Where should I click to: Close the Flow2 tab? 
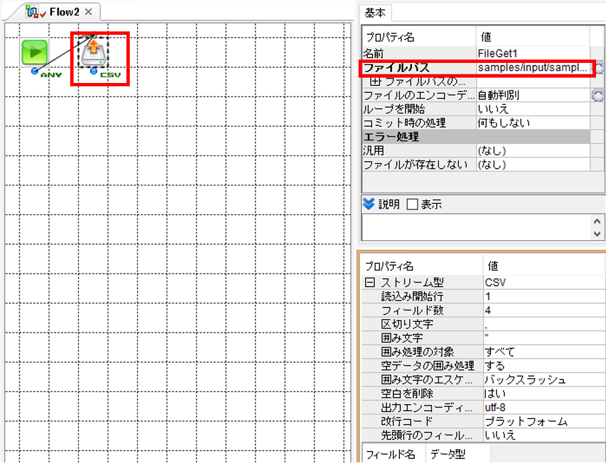[88, 11]
